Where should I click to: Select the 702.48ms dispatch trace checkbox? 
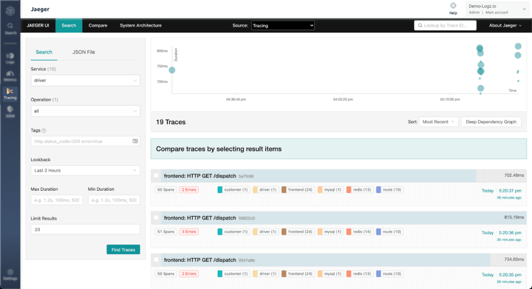pyautogui.click(x=156, y=176)
